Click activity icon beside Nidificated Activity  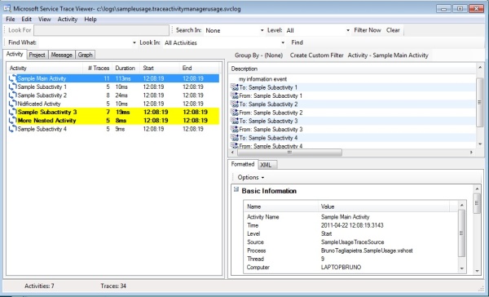(x=12, y=104)
